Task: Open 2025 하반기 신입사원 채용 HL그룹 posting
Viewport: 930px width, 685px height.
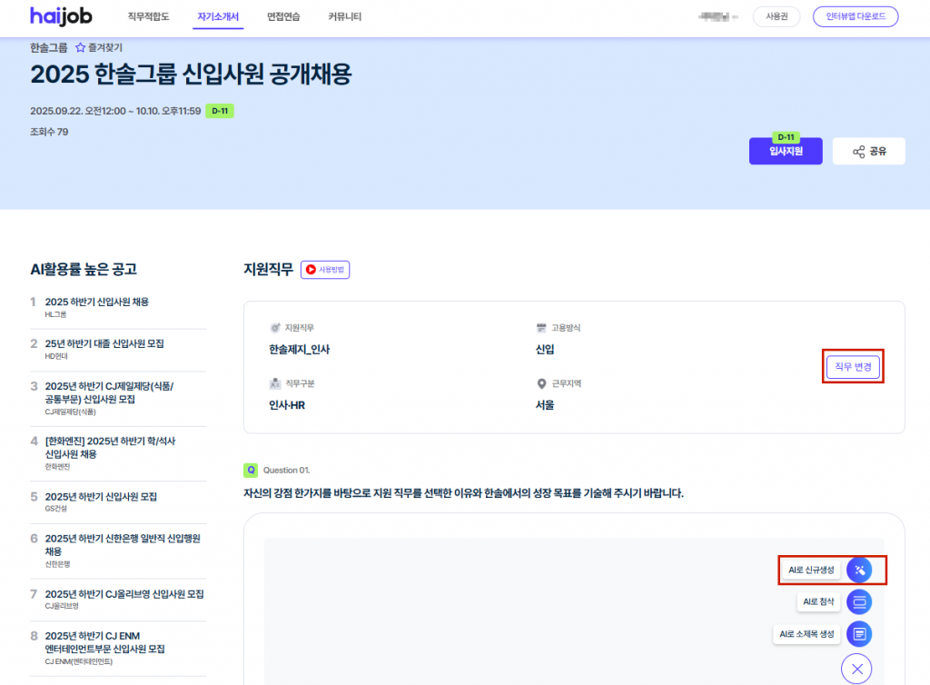Action: (96, 302)
